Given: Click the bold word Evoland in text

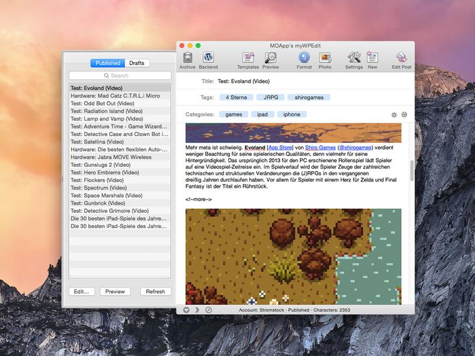Looking at the screenshot, I should 255,148.
